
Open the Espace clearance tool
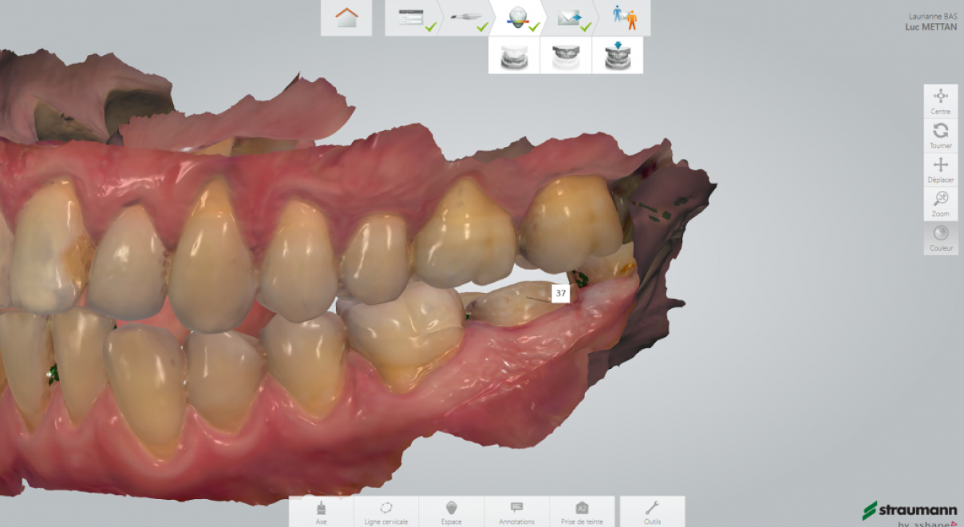[x=452, y=512]
